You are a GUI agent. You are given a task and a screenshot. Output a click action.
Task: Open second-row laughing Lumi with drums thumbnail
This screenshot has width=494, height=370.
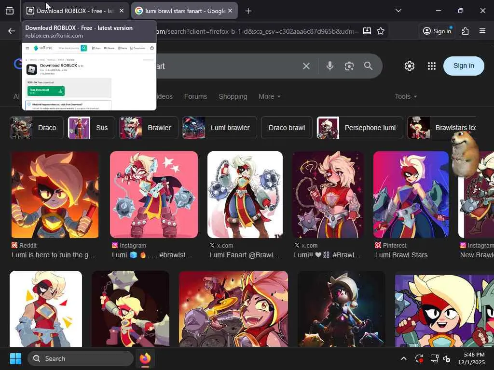(x=233, y=309)
